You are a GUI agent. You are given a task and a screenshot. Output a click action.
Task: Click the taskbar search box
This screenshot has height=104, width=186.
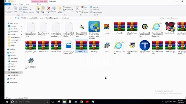tap(30, 102)
